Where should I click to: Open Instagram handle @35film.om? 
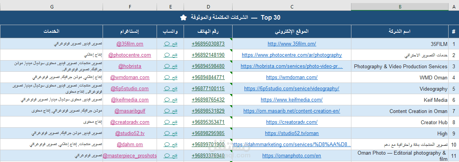coord(130,44)
